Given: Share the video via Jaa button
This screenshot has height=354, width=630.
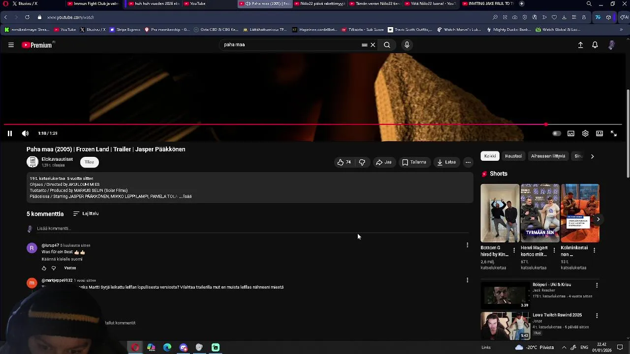Looking at the screenshot, I should (383, 162).
